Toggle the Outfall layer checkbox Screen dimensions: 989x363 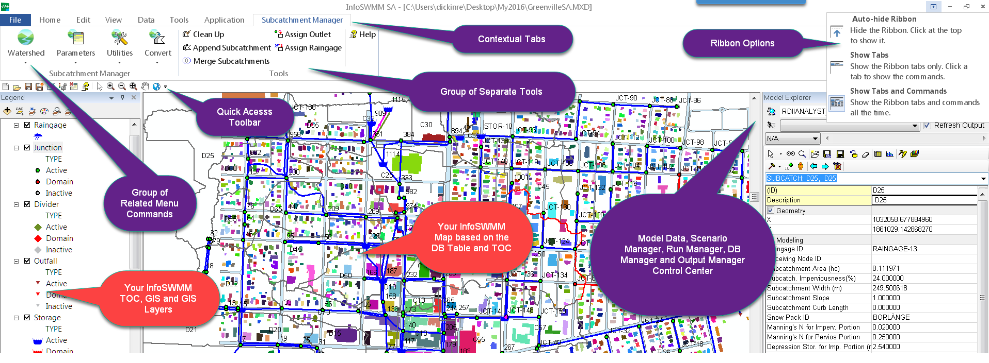coord(27,261)
